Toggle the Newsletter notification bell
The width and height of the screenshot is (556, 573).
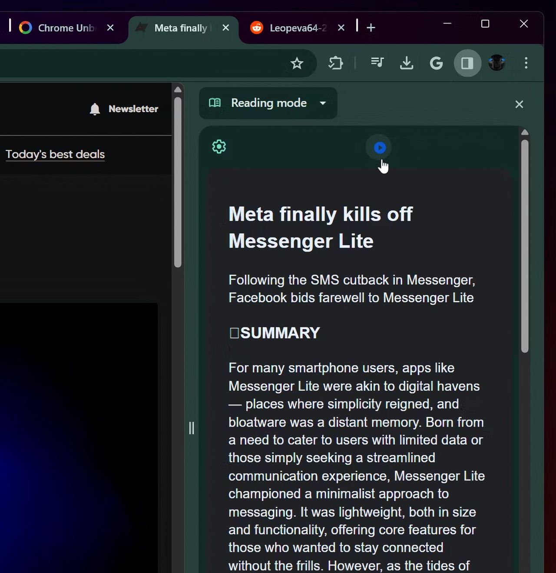[94, 109]
